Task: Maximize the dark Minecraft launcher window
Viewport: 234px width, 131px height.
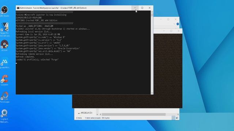Action: pos(171,31)
